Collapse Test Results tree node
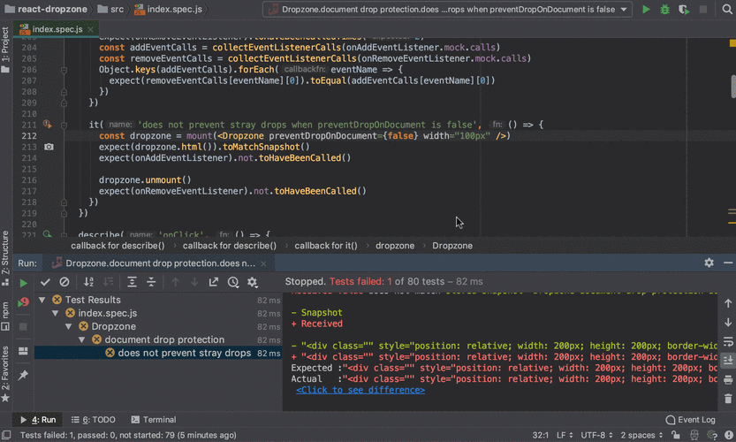Viewport: 736px width, 442px height. pos(42,300)
